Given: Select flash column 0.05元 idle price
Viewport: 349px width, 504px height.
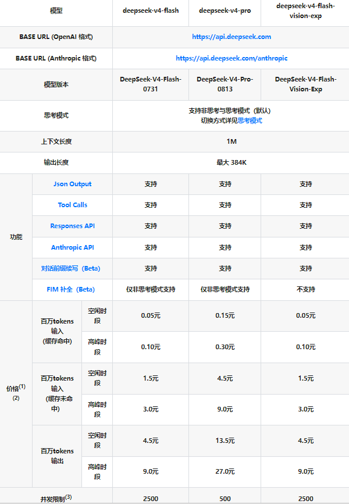Looking at the screenshot, I should [x=151, y=315].
